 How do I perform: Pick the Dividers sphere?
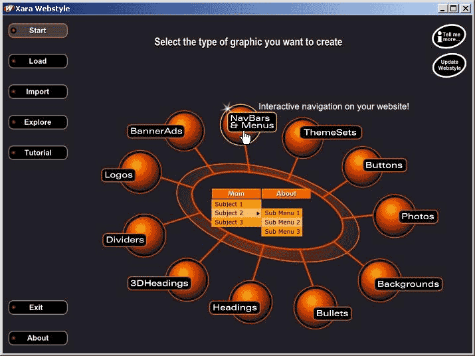(x=145, y=235)
